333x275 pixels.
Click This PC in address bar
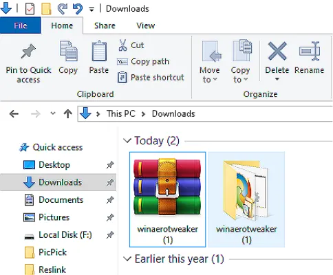pos(121,113)
